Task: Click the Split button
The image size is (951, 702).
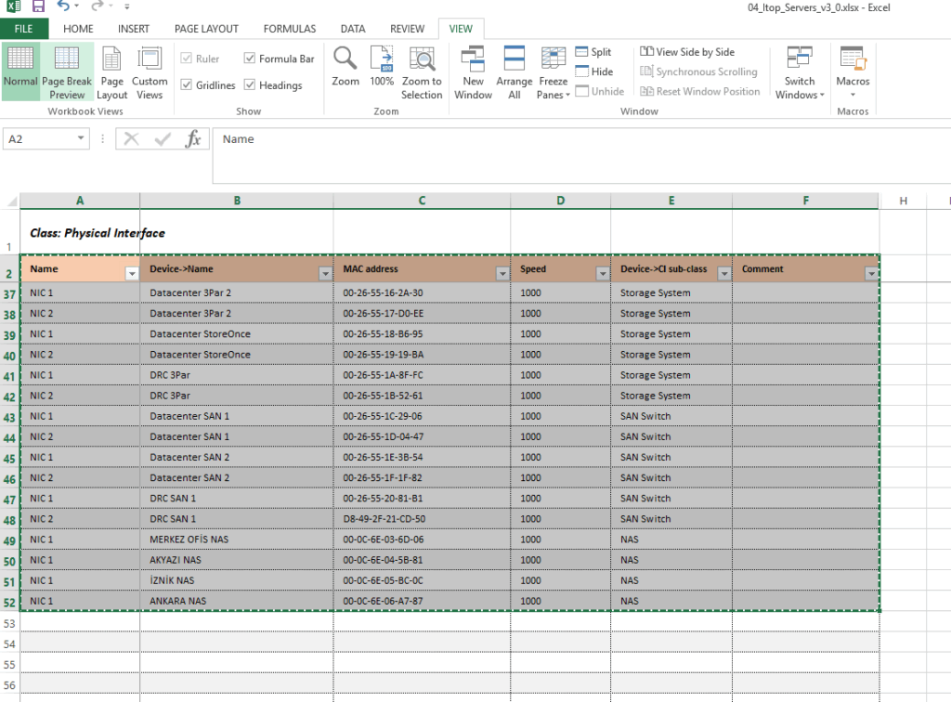Action: (593, 52)
